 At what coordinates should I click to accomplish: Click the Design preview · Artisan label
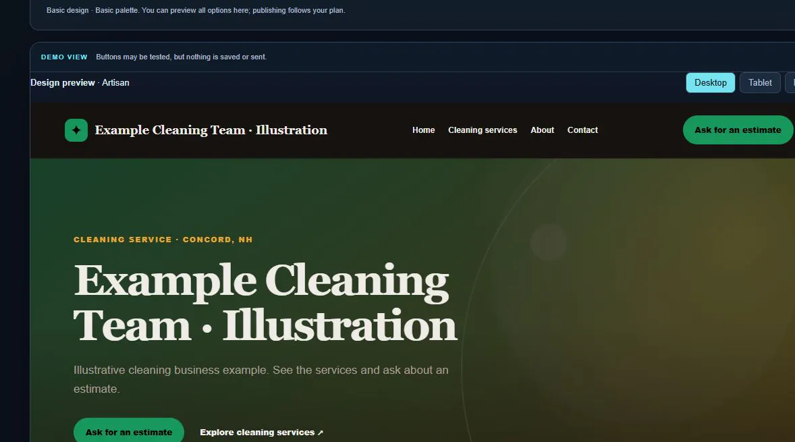[80, 82]
